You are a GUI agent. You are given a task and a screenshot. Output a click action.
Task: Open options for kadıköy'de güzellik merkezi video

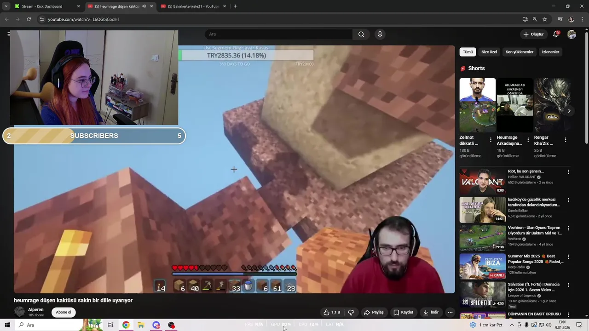568,200
